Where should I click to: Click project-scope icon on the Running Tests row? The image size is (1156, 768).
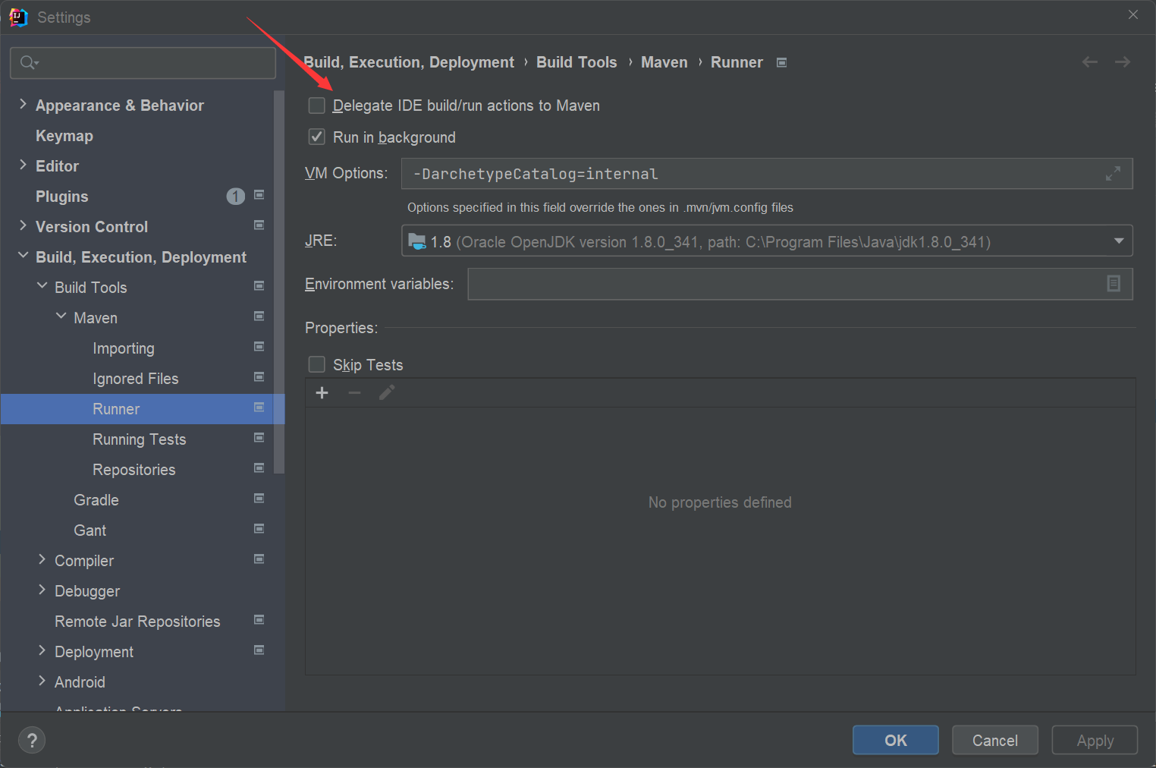click(x=259, y=438)
